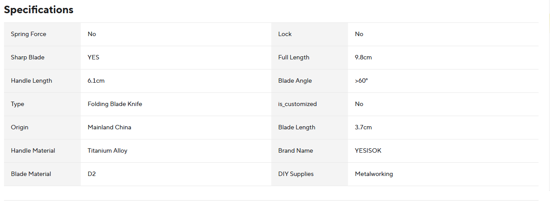Select the Handle Length 6.1cm value
550x205 pixels.
coord(96,81)
